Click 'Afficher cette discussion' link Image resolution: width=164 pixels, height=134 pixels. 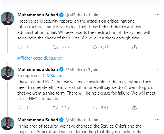[x=40, y=58]
